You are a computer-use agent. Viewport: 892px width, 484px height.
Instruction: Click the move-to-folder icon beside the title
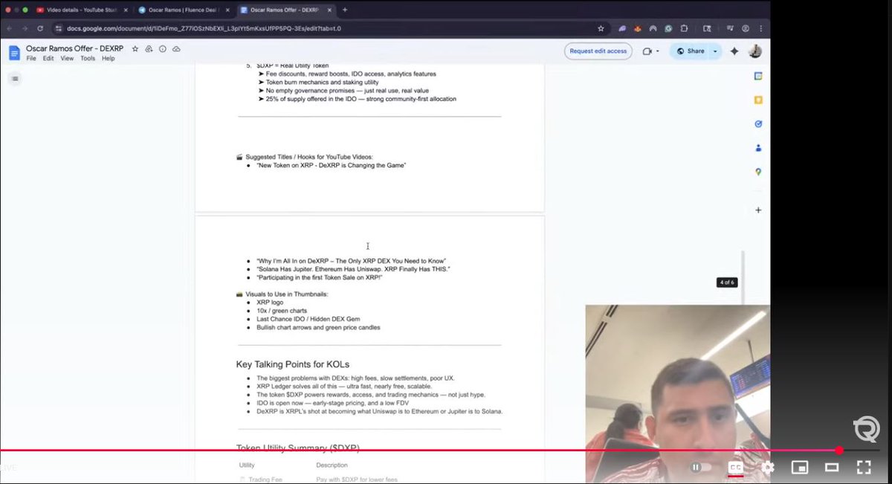[149, 48]
